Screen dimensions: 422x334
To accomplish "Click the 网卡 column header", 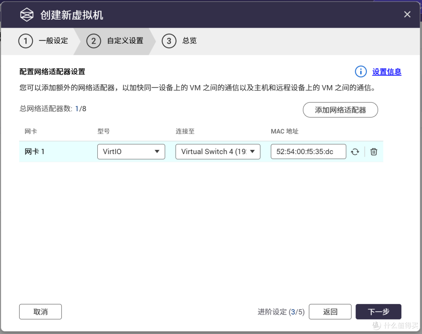I will click(x=31, y=131).
